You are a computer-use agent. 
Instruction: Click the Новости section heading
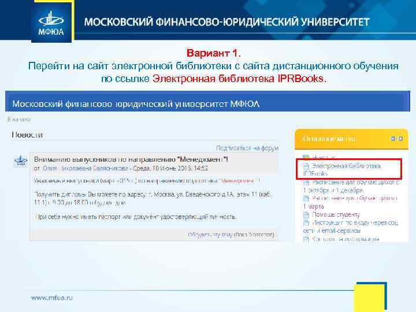point(27,135)
